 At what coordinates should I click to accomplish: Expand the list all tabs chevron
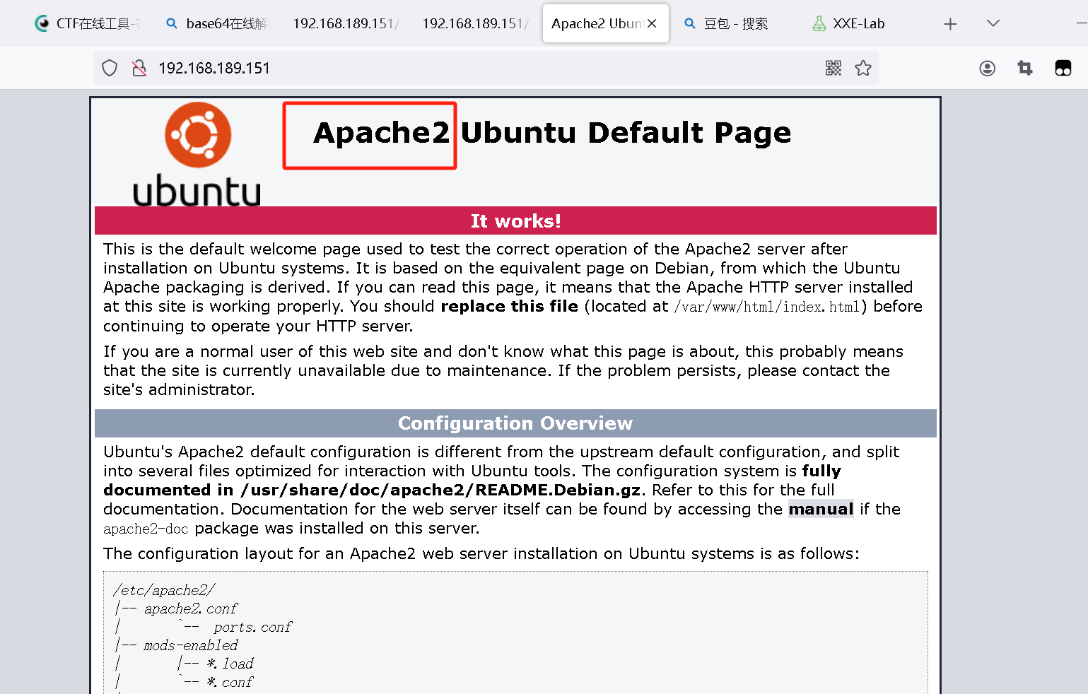pyautogui.click(x=993, y=23)
